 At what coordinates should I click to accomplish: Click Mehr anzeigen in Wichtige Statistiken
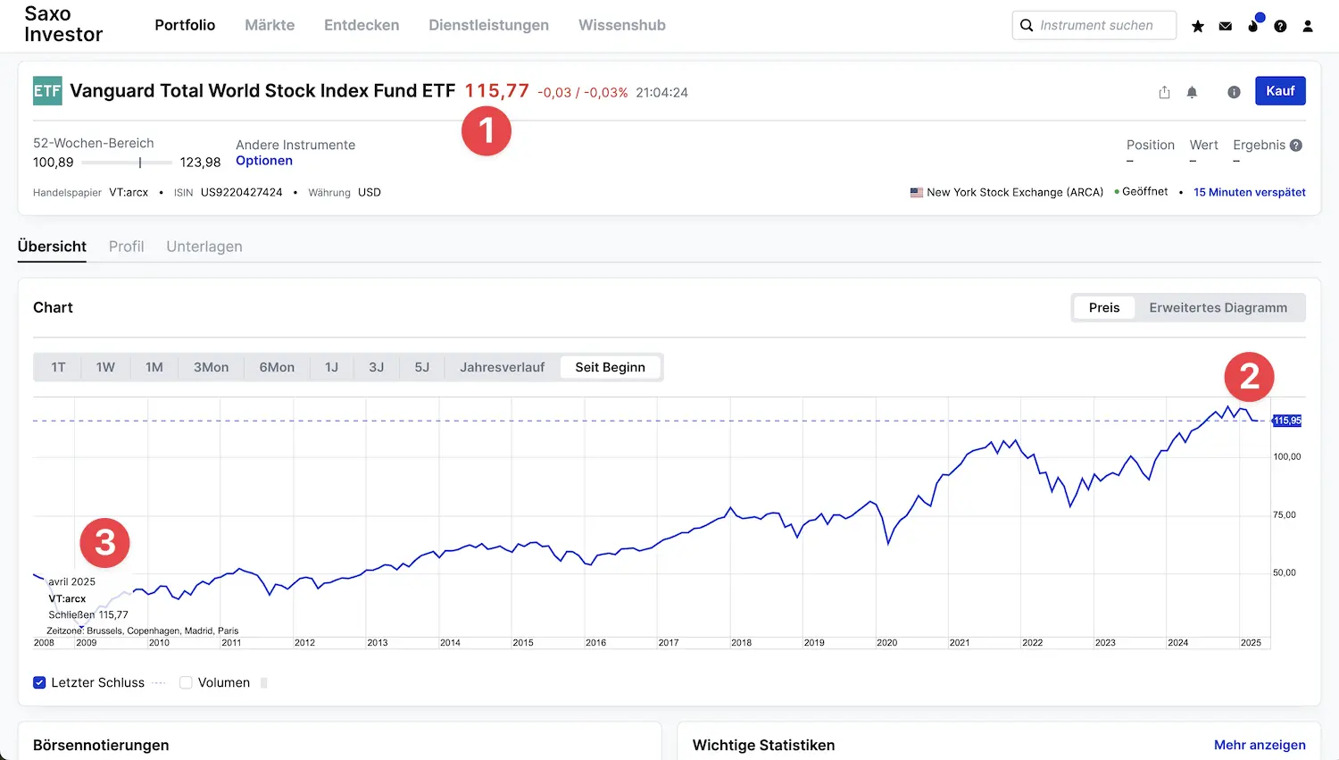1260,745
